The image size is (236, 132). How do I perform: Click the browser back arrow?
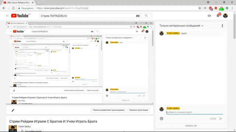(x=4, y=8)
